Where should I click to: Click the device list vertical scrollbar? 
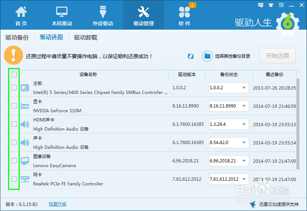click(x=298, y=124)
